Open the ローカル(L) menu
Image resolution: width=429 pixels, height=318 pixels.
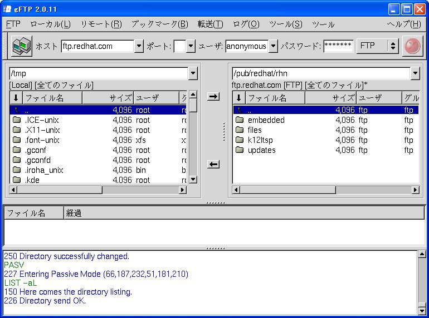(x=50, y=24)
